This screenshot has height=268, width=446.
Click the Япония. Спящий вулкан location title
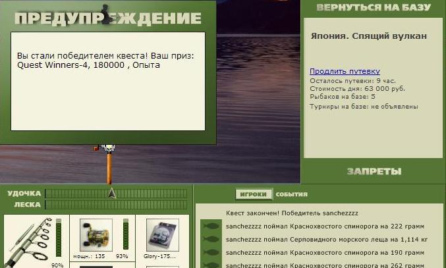pyautogui.click(x=369, y=36)
